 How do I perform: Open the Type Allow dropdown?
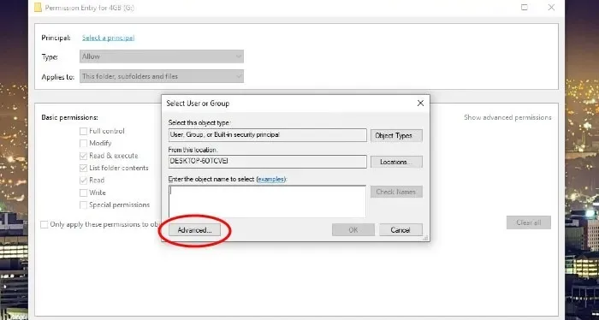[x=162, y=56]
